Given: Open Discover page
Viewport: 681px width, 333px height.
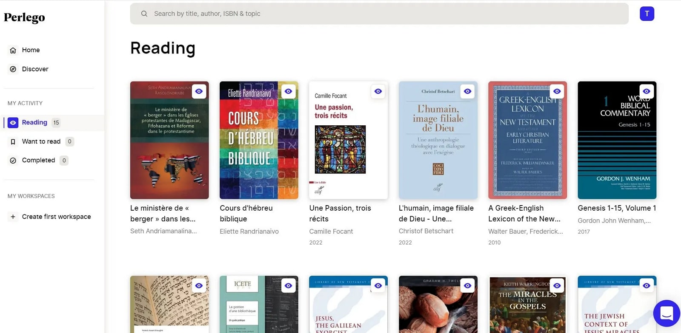Looking at the screenshot, I should 35,69.
